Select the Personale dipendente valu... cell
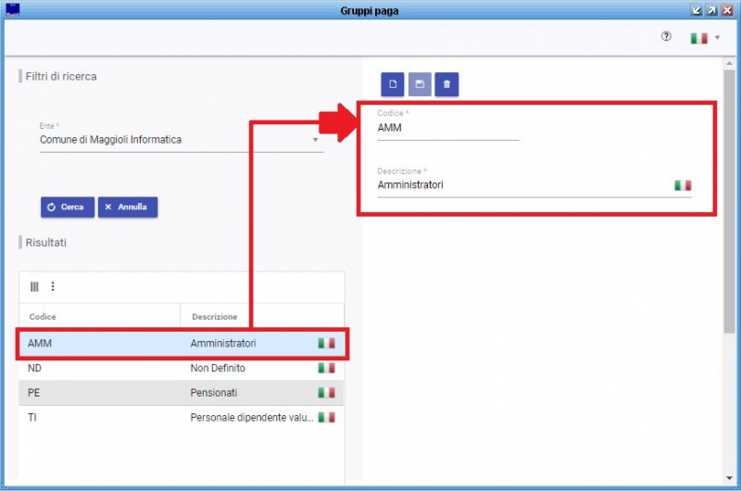This screenshot has height=491, width=741. coord(252,417)
